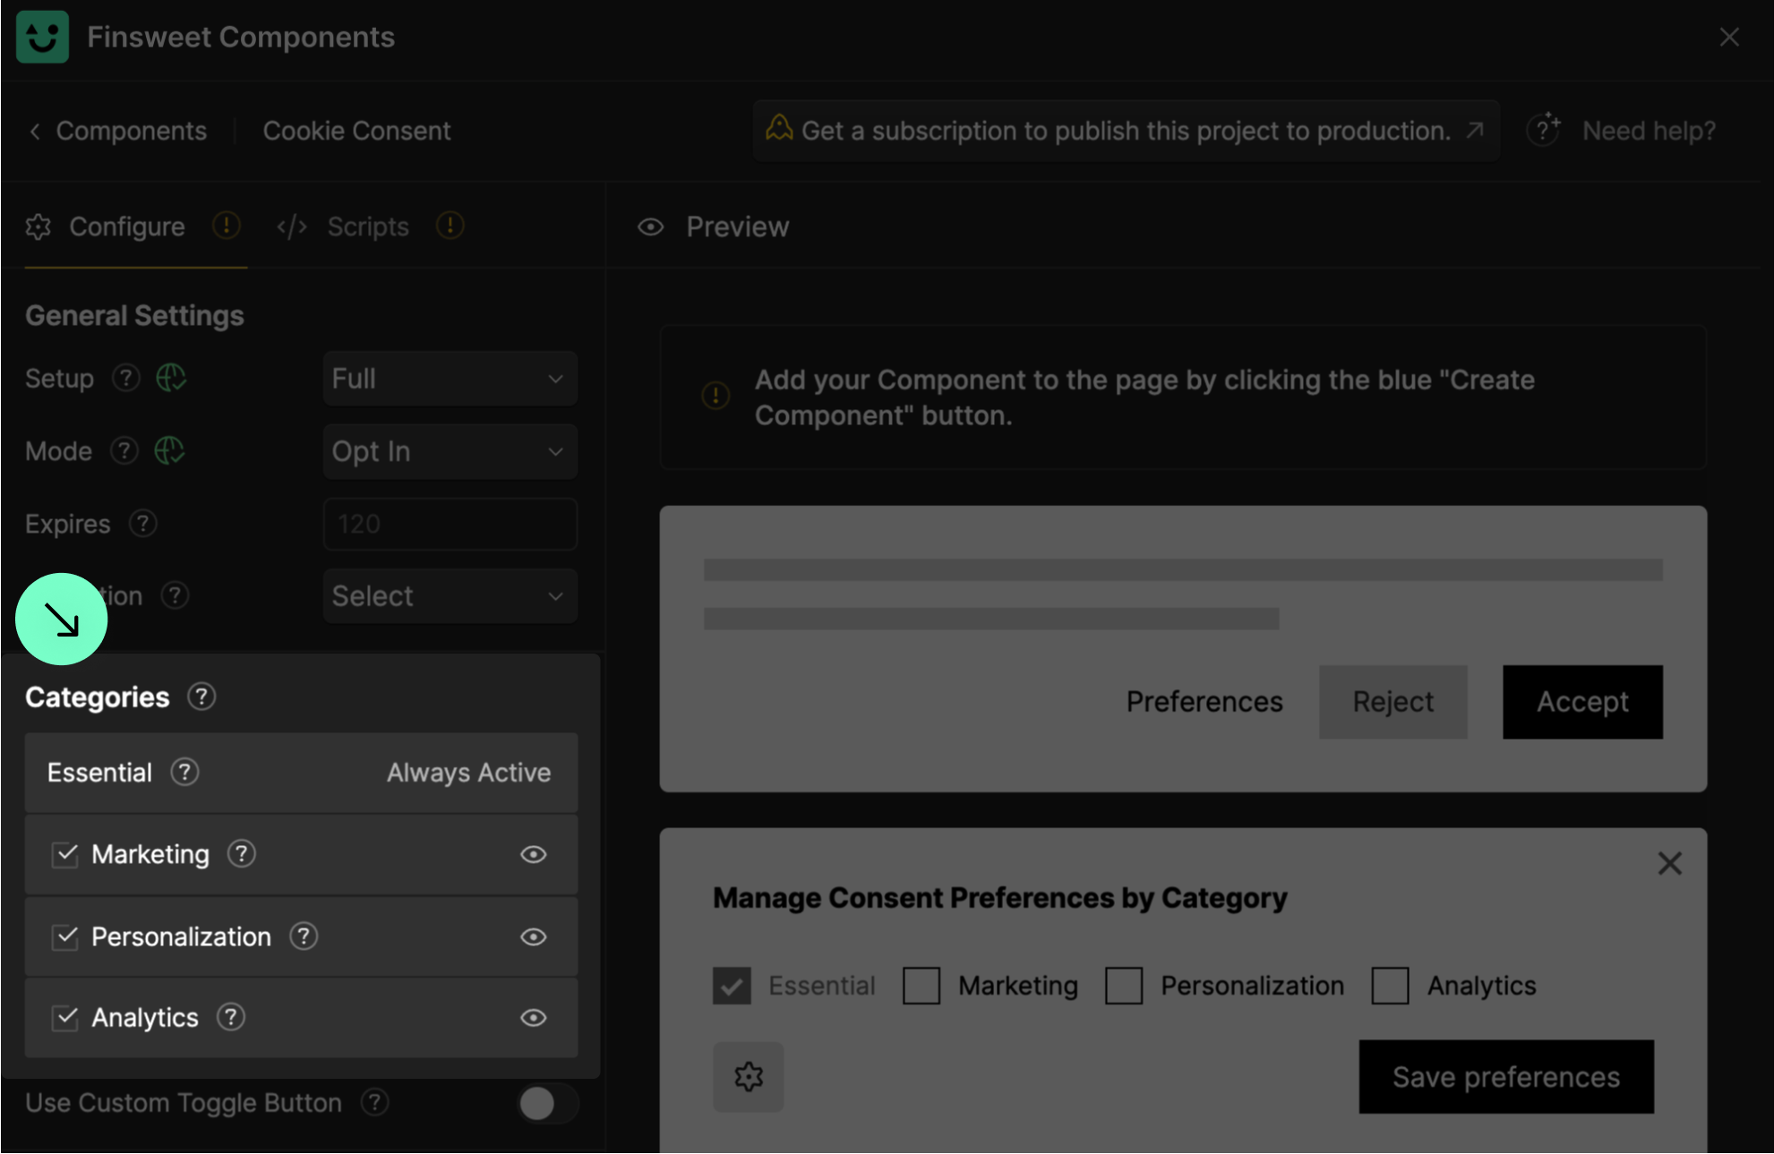Go back to Components via chevron link

(x=118, y=131)
